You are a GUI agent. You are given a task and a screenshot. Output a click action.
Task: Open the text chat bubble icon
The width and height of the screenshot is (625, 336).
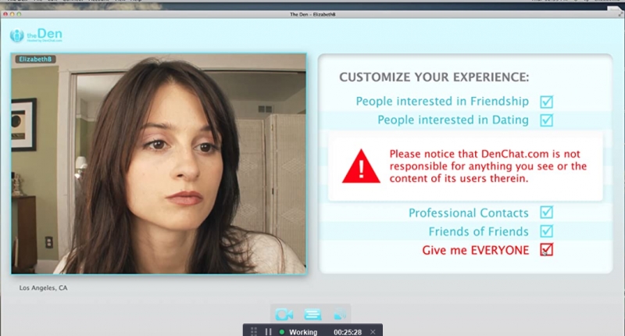(312, 314)
